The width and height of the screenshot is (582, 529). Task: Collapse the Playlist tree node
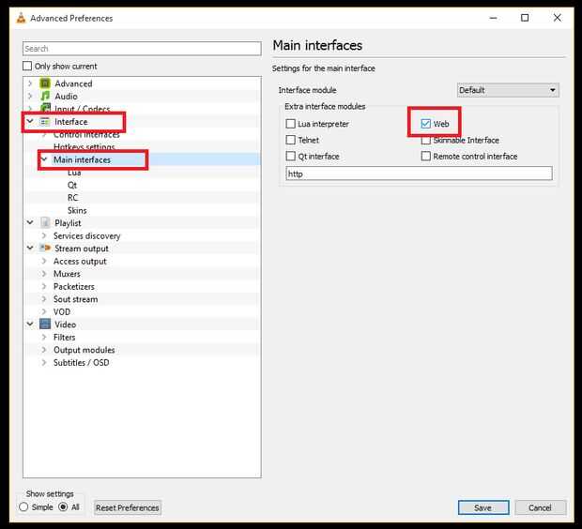(x=30, y=222)
